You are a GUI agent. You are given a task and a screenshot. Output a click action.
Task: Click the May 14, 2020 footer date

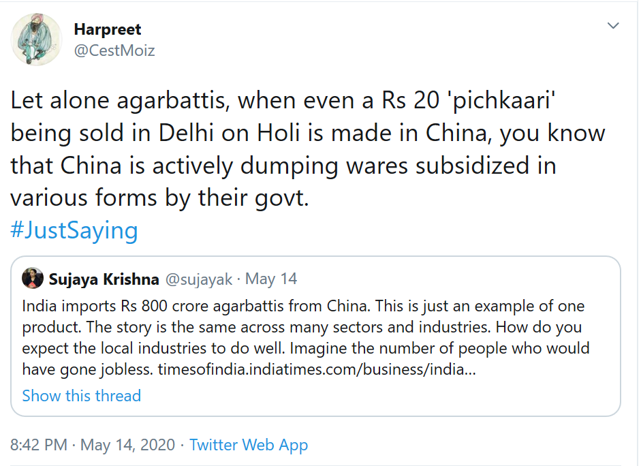tap(127, 445)
